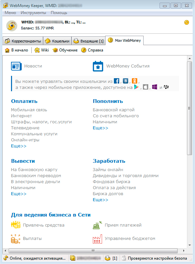Select the Мои WebMoney tab
This screenshot has height=264, width=195.
[124, 40]
